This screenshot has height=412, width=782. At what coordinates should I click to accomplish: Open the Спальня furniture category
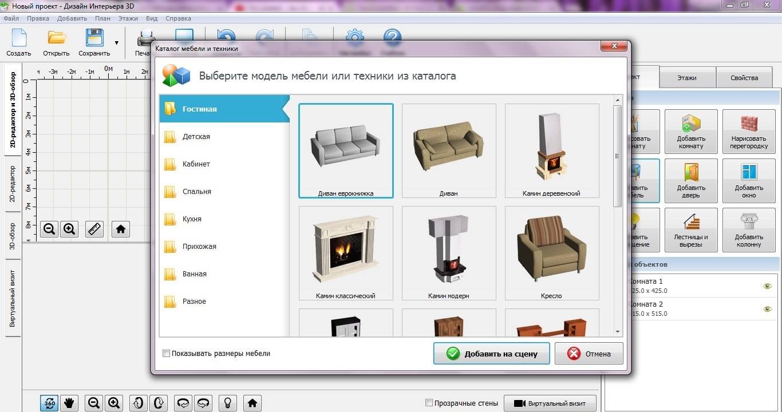pos(196,192)
